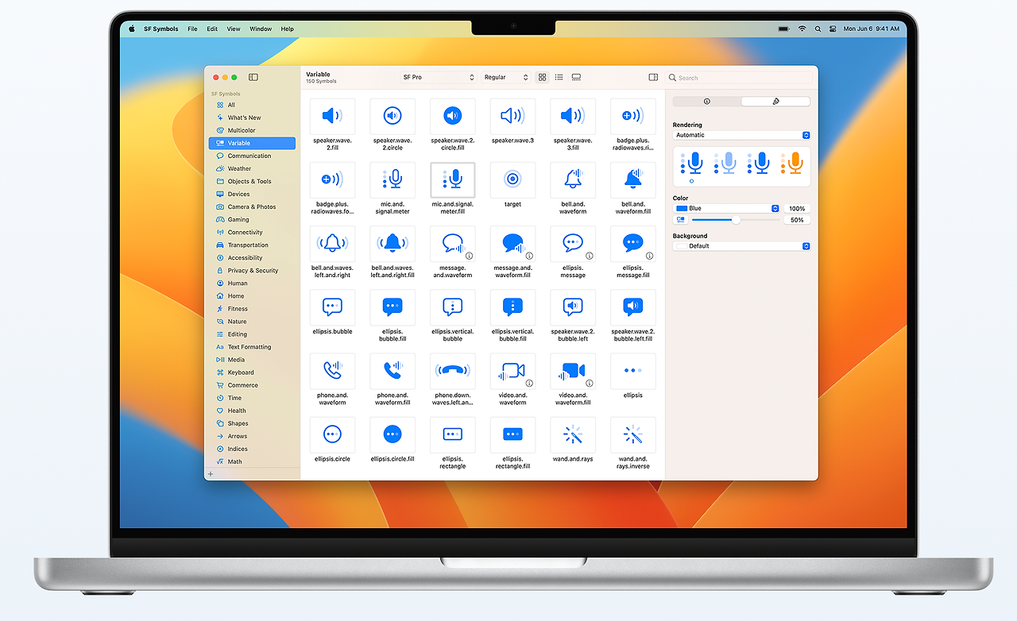Select the phone.down.waves symbol
This screenshot has height=621, width=1017.
click(453, 370)
